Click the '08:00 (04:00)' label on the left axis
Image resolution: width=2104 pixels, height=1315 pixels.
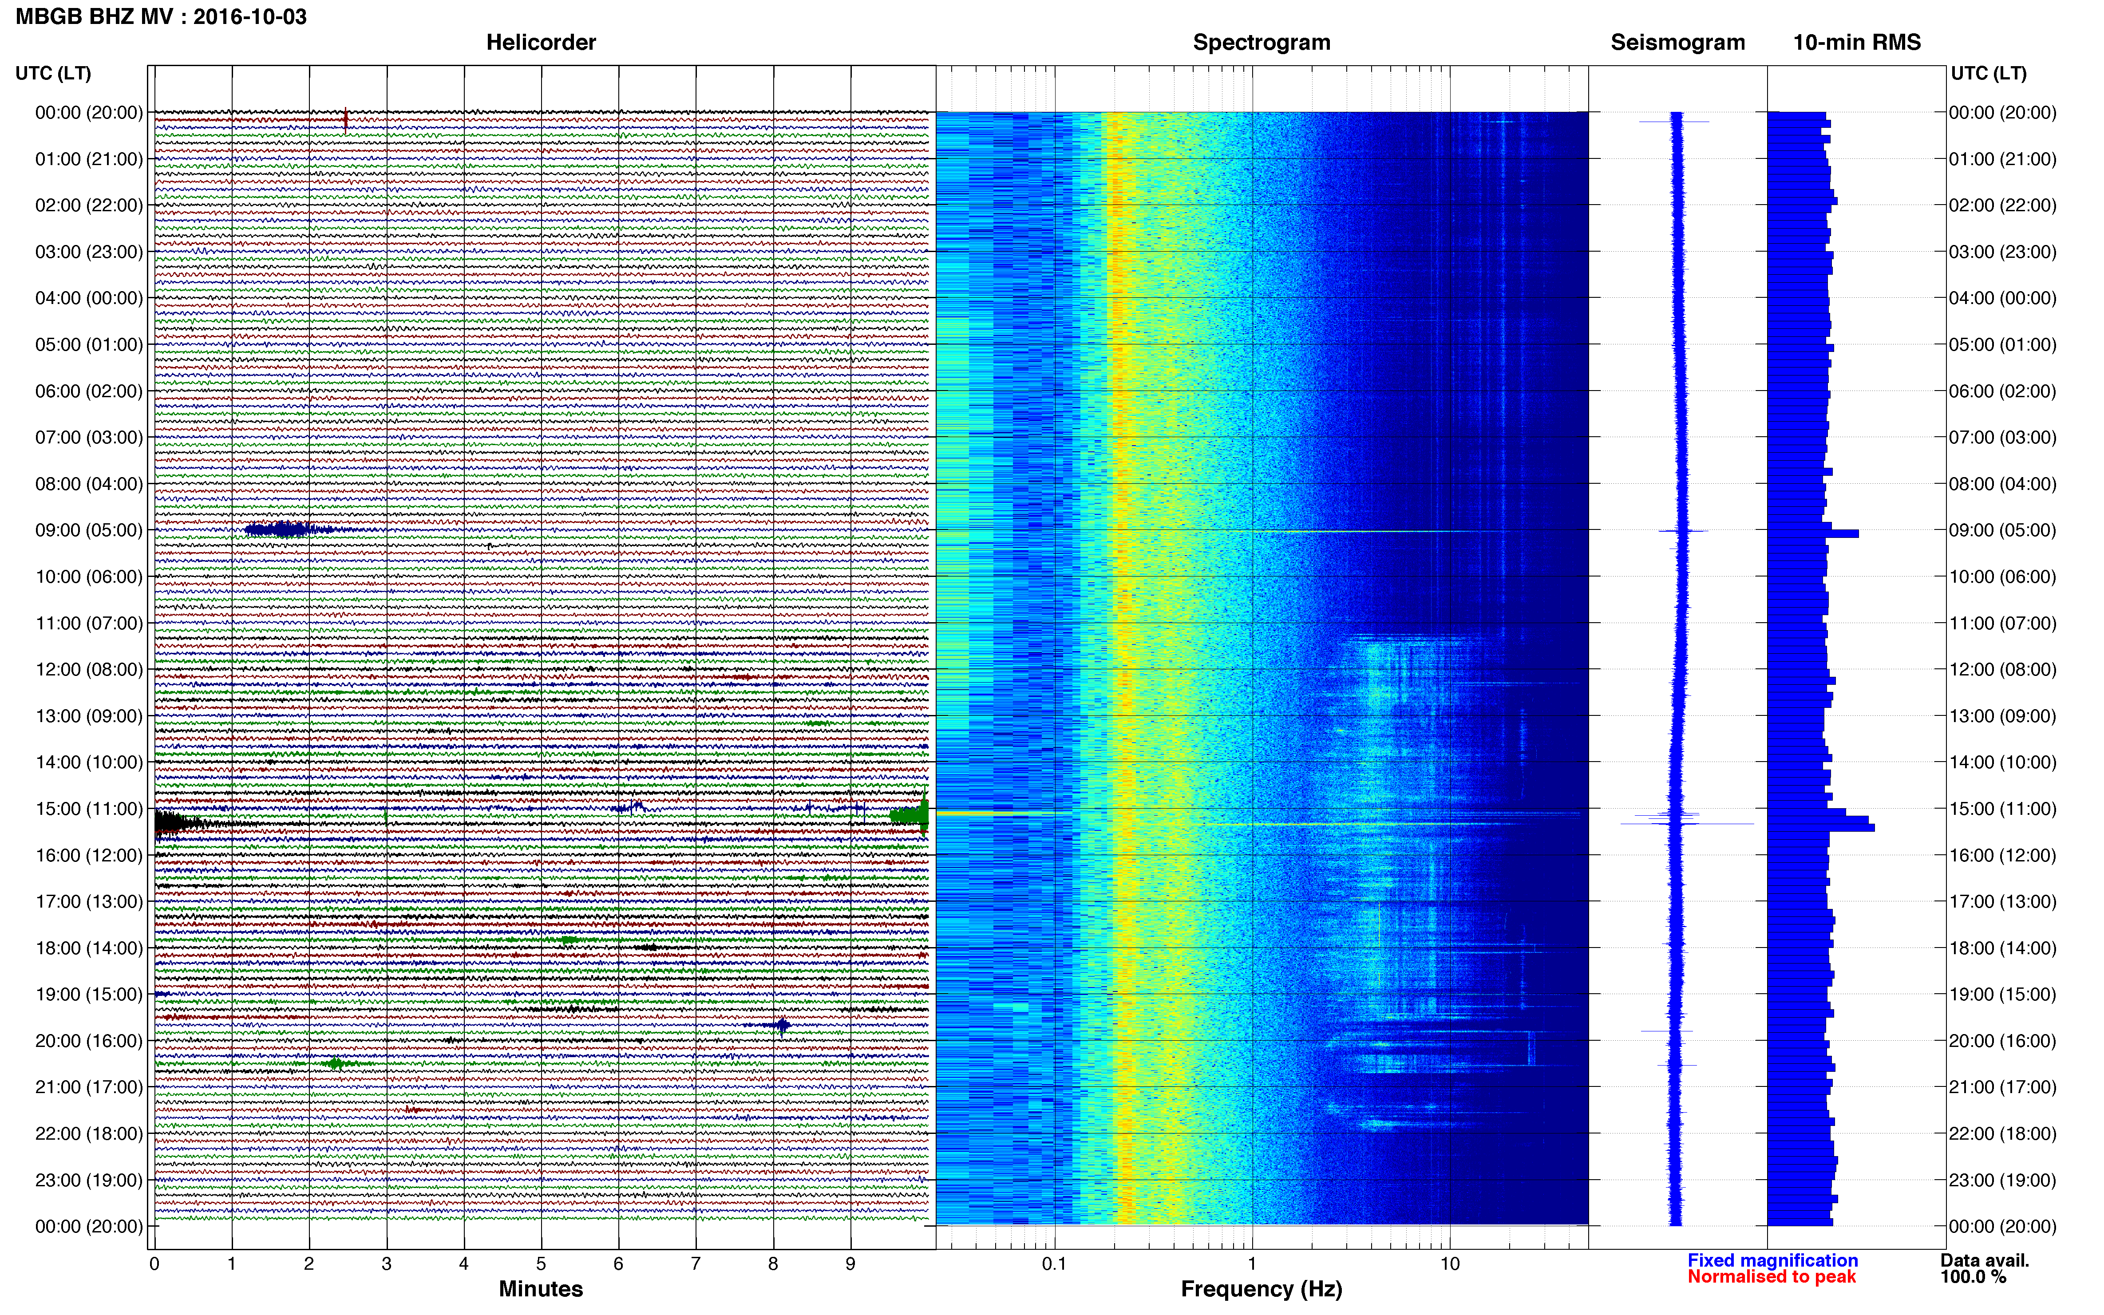[89, 484]
